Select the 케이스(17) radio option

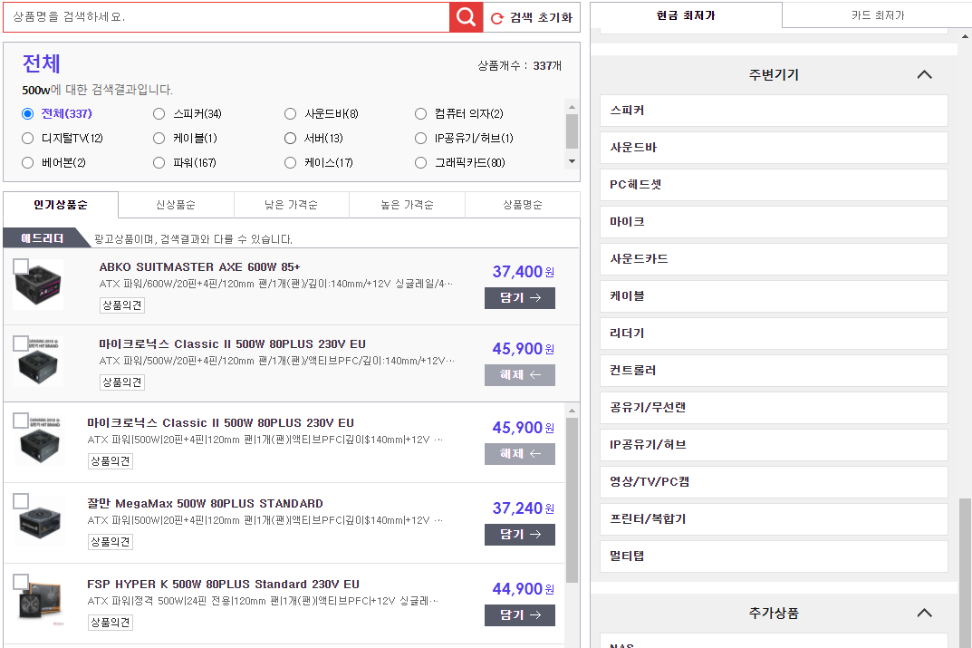pos(290,162)
